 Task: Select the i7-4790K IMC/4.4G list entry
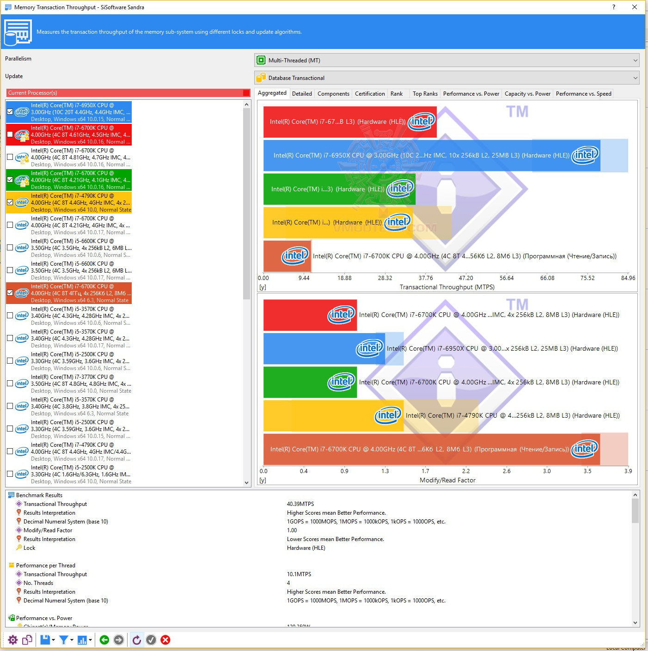click(69, 451)
